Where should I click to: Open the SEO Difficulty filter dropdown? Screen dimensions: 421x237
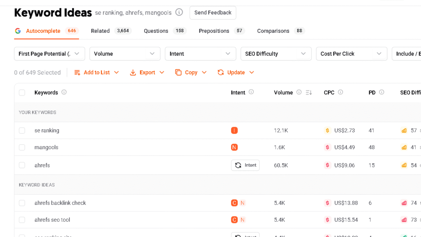(x=276, y=53)
